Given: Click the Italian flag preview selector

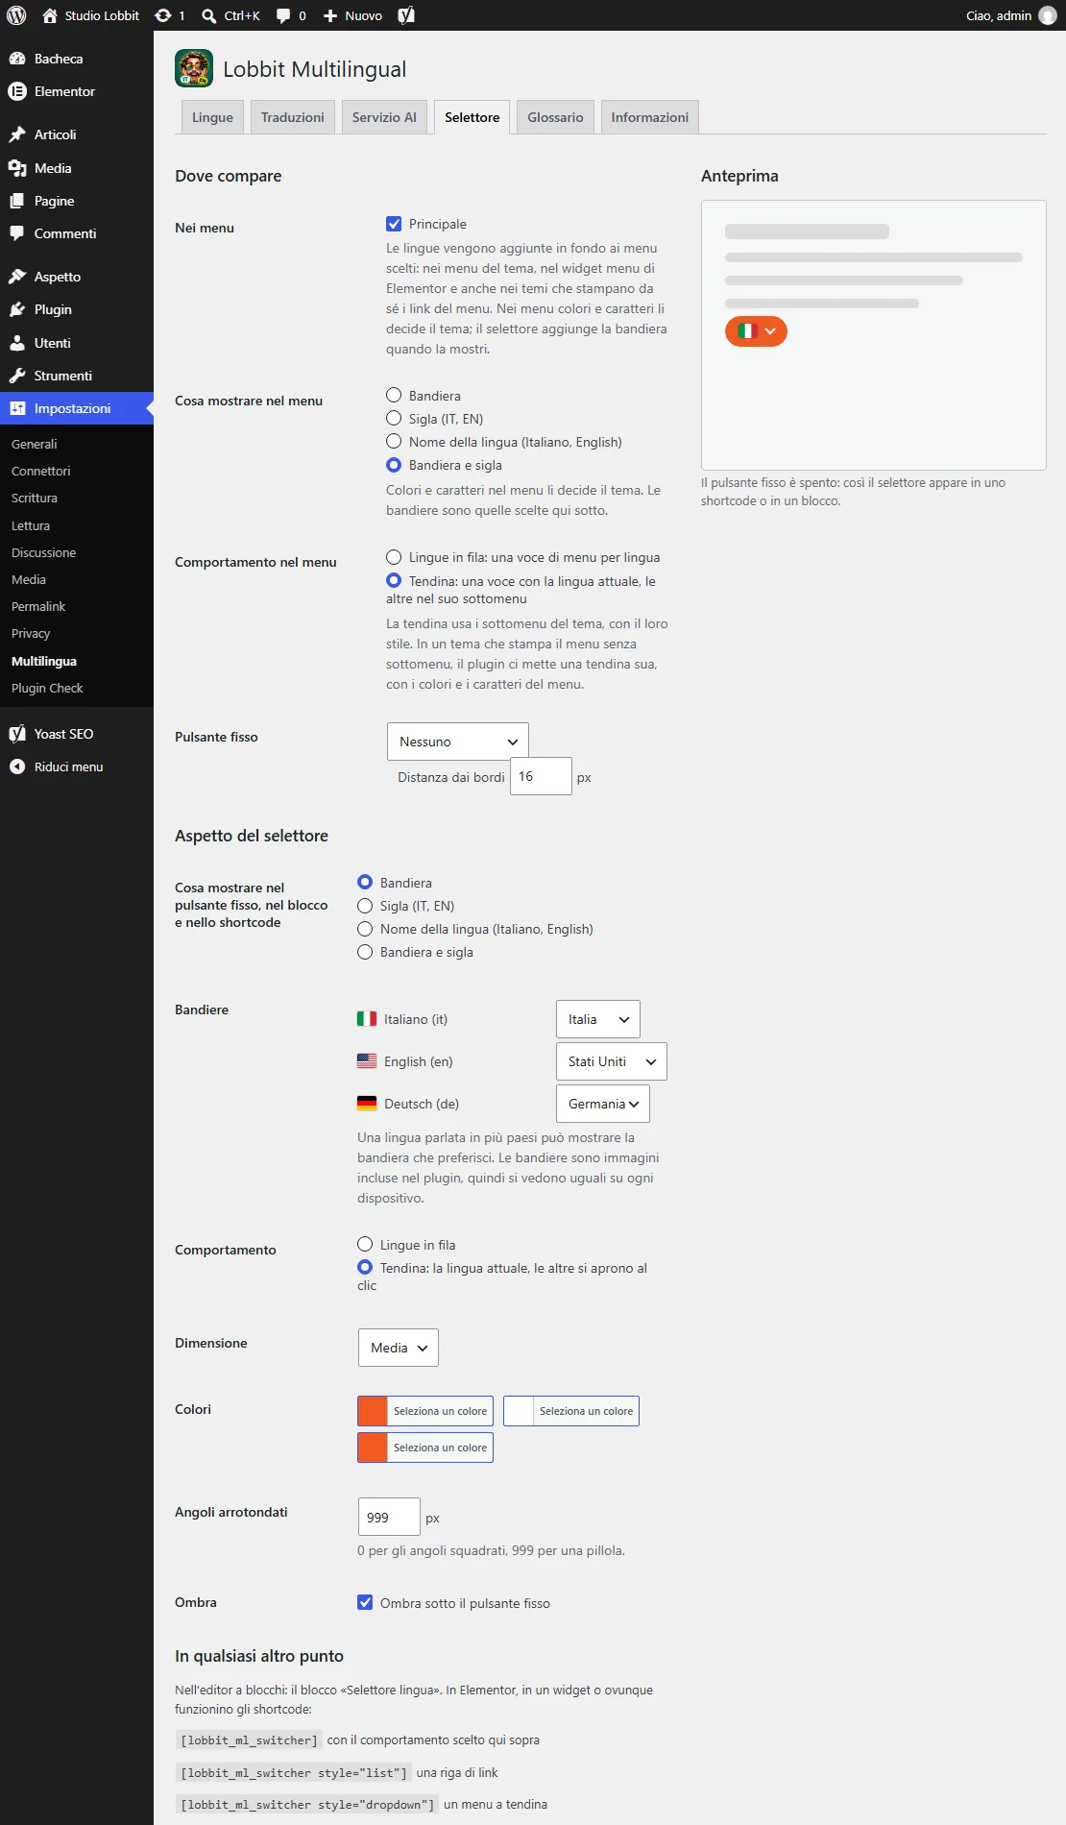Looking at the screenshot, I should click(756, 330).
